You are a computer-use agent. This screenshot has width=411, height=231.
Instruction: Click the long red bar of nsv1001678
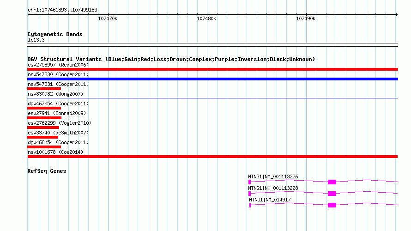click(212, 157)
